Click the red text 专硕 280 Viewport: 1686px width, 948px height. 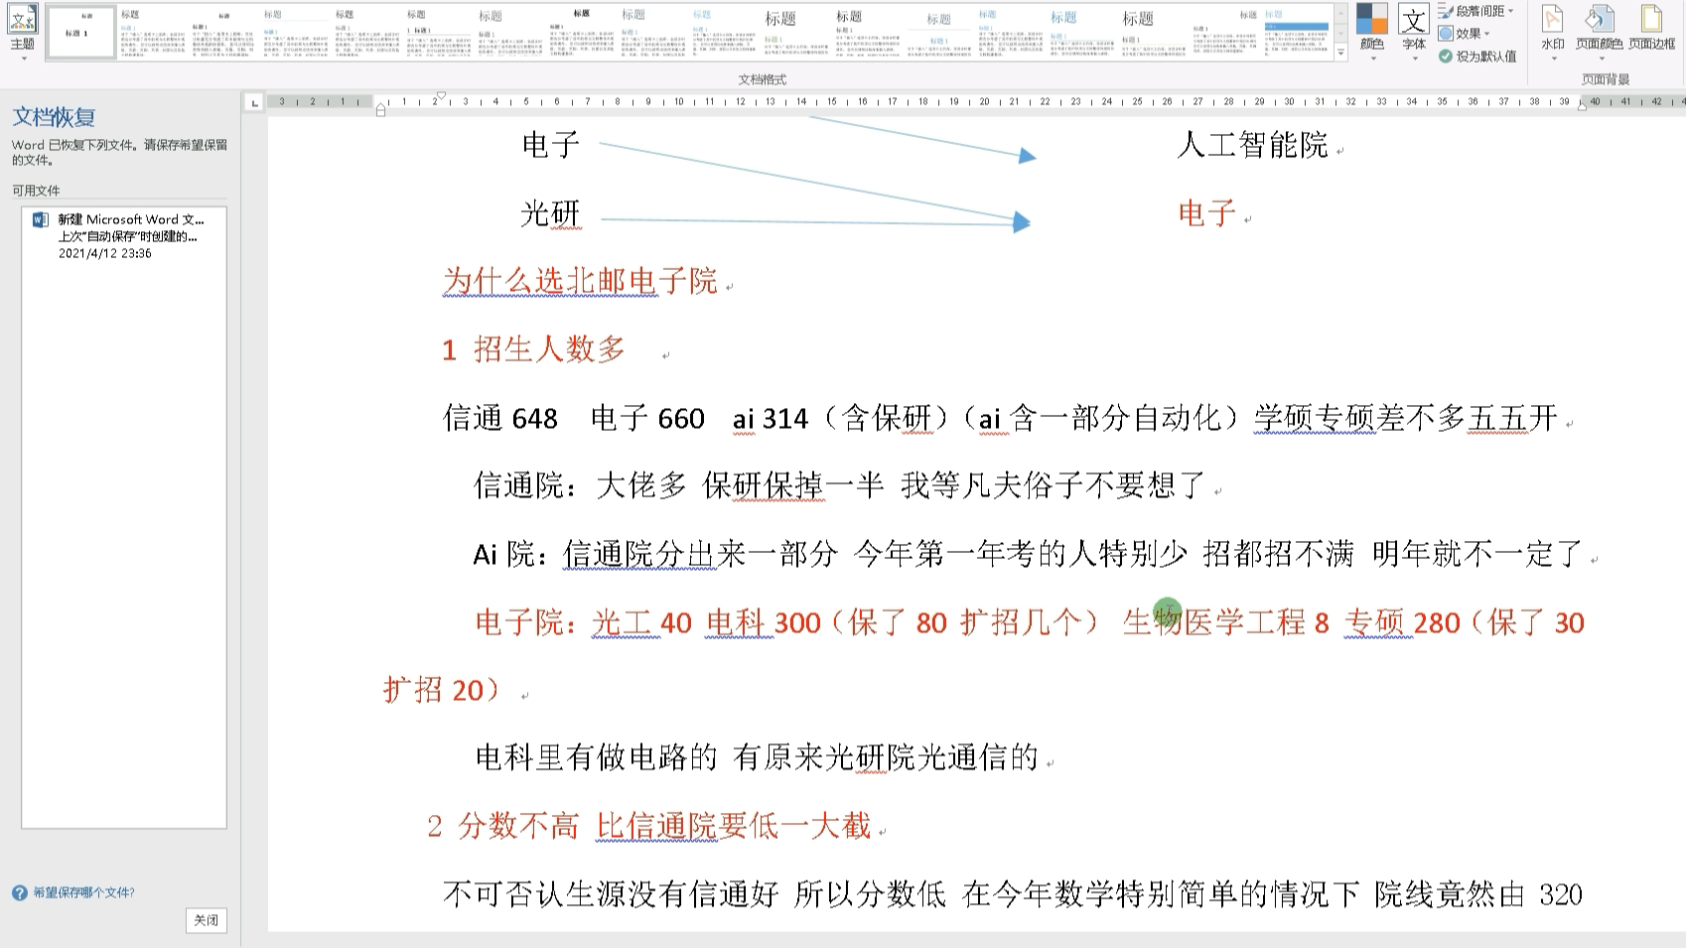pyautogui.click(x=1402, y=622)
